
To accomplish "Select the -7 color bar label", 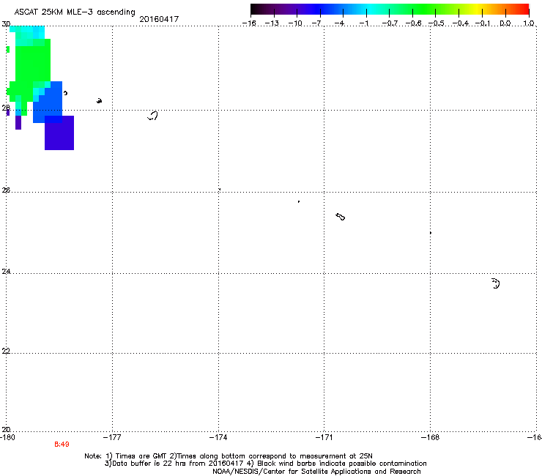I will click(316, 23).
